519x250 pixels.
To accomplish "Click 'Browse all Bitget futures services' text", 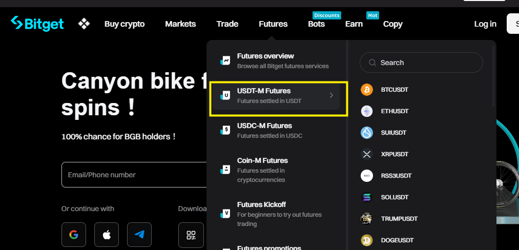I will (x=283, y=66).
